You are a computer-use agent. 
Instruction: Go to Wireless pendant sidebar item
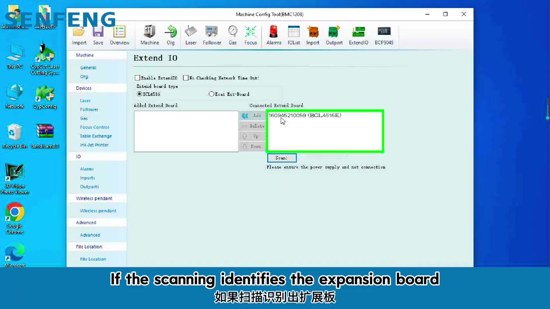point(98,211)
